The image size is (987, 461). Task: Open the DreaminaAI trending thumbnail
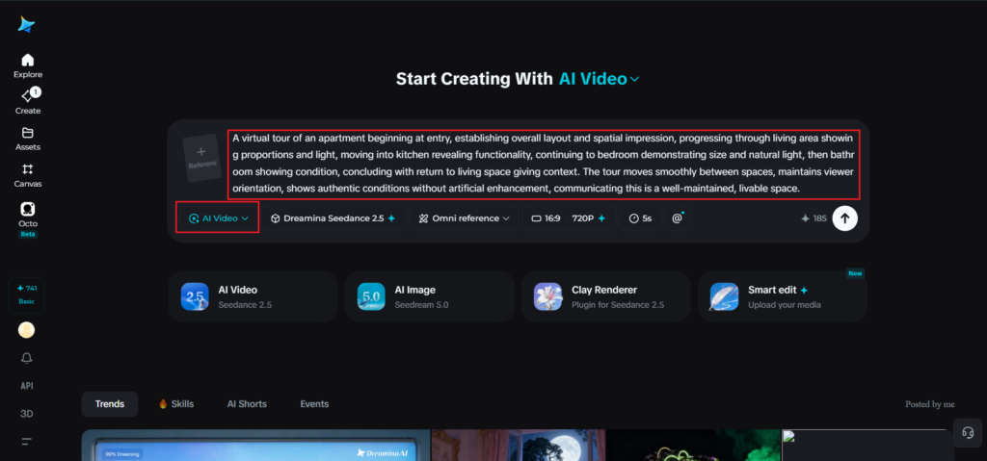point(255,446)
